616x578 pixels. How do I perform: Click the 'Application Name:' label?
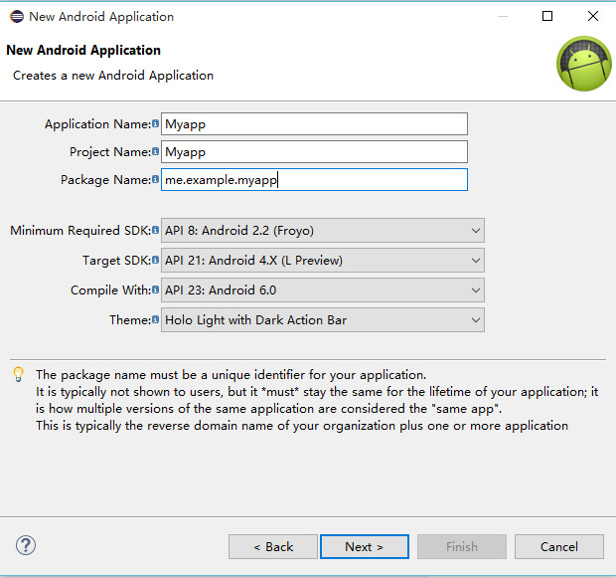tap(97, 124)
